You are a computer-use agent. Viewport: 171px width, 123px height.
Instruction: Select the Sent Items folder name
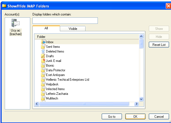53,47
